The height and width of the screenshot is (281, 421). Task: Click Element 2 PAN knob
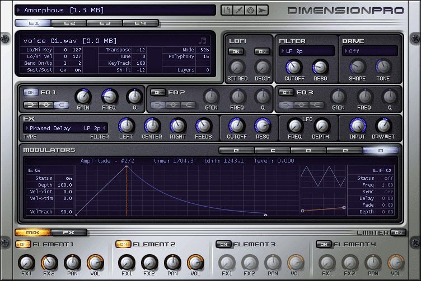172,263
